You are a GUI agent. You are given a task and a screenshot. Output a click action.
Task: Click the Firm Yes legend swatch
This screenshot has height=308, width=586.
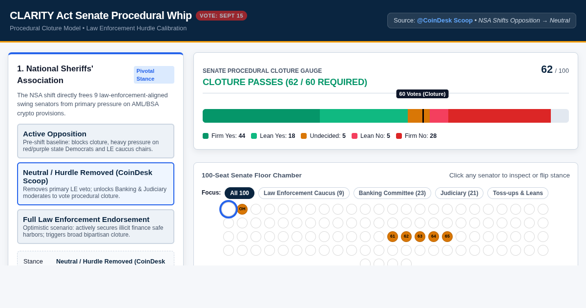click(x=206, y=136)
